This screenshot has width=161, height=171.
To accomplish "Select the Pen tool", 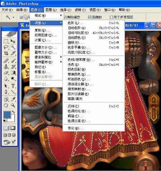I will click(x=6, y=92).
